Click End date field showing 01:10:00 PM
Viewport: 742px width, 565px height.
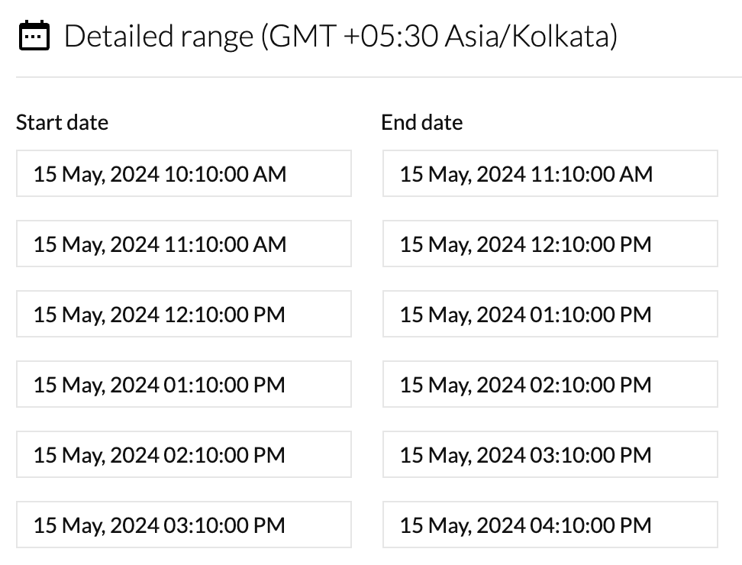click(x=550, y=314)
